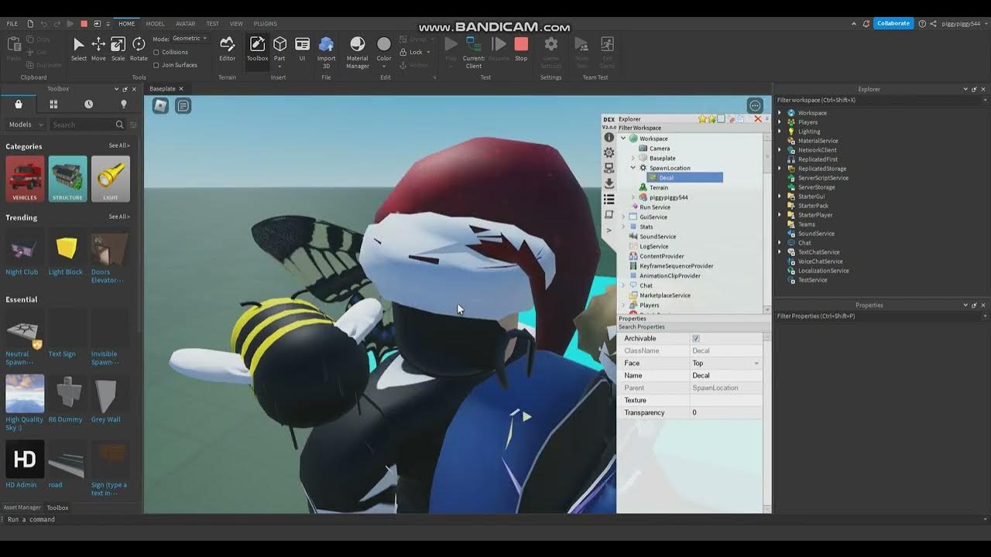The height and width of the screenshot is (557, 991).
Task: Select the VEHICLES category thumbnail
Action: [x=25, y=179]
